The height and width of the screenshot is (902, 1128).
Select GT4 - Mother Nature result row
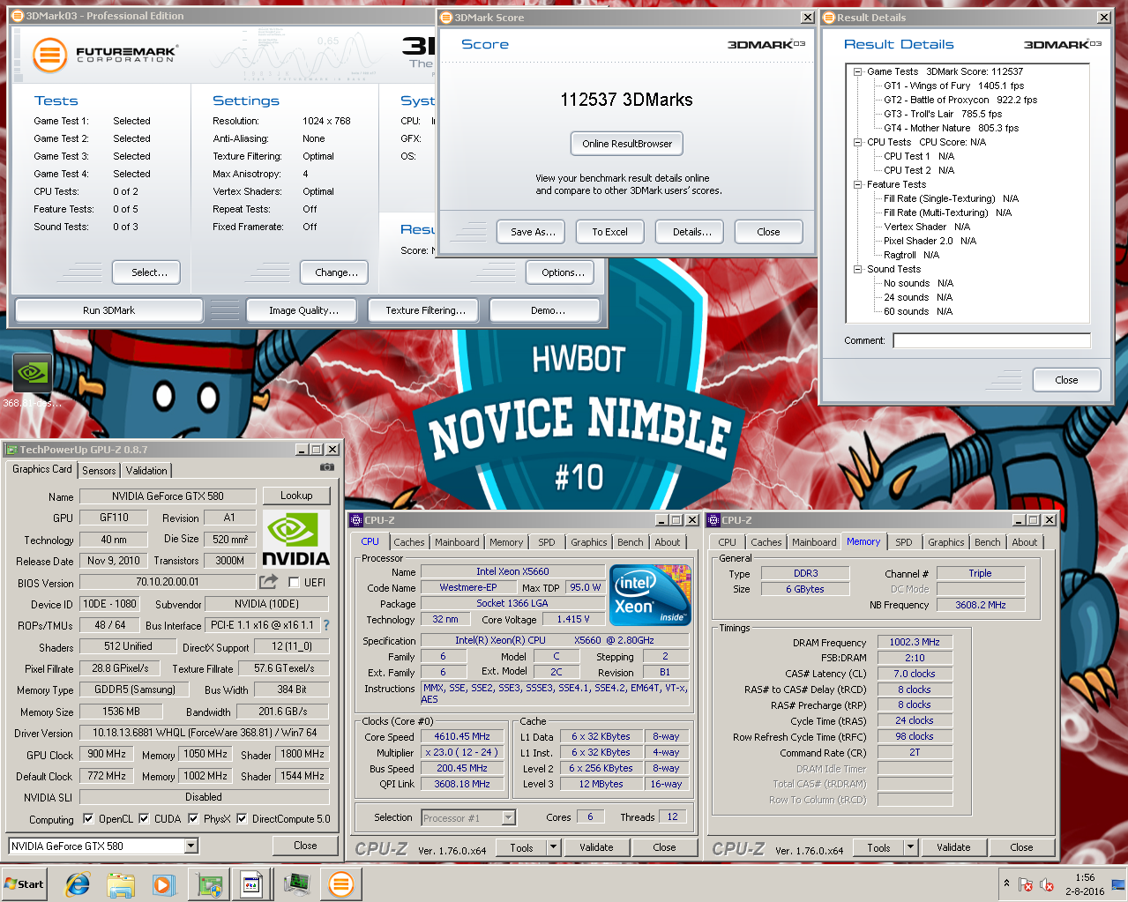[951, 128]
